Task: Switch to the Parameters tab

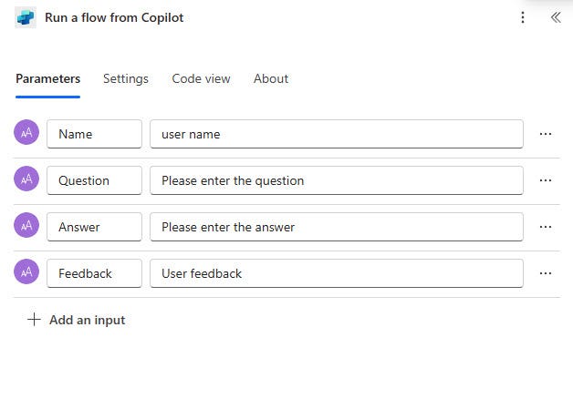Action: pyautogui.click(x=47, y=78)
